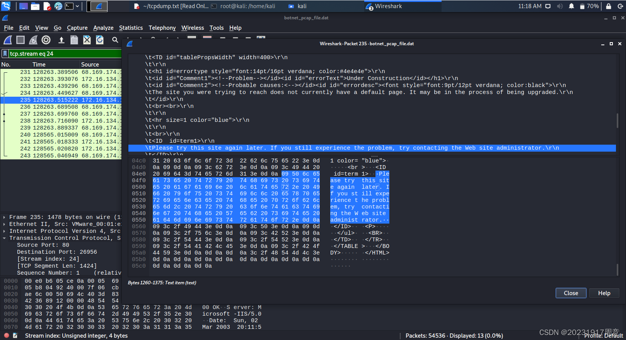626x340 pixels.
Task: Open the Kali applications menu icon
Action: 6,6
